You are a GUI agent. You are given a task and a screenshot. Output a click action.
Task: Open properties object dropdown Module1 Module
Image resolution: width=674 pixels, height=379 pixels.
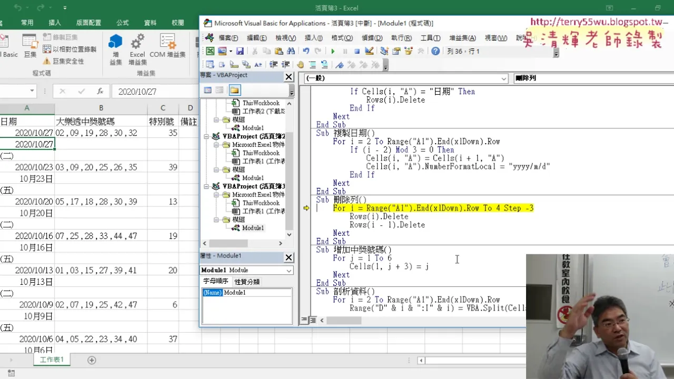click(289, 270)
